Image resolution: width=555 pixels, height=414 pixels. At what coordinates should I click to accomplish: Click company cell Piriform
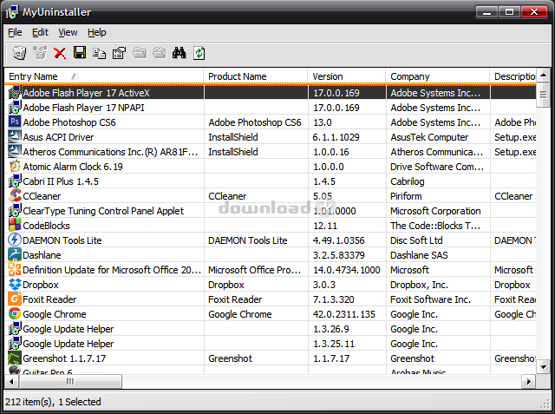coord(406,196)
